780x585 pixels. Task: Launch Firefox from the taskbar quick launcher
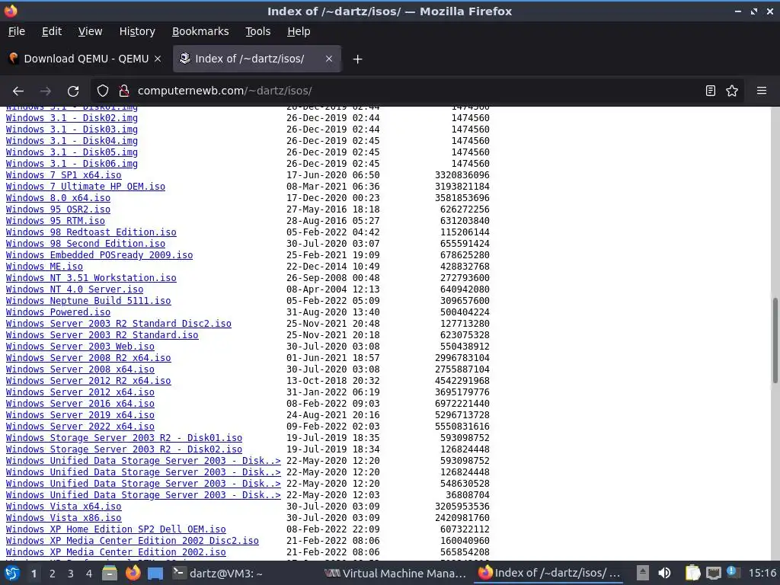coord(133,574)
